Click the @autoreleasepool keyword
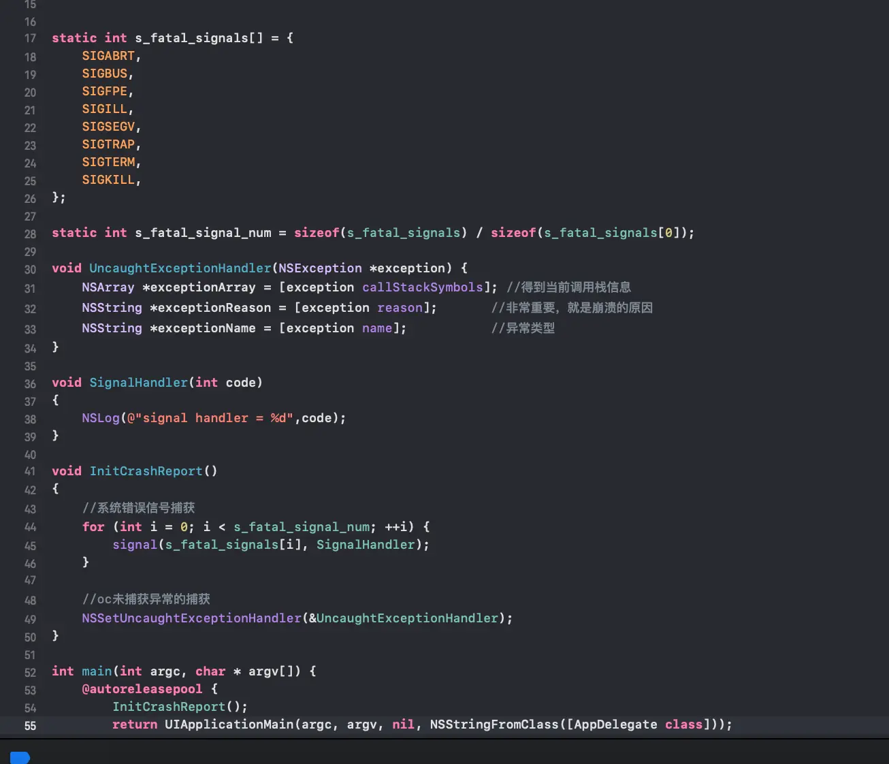Image resolution: width=889 pixels, height=764 pixels. pos(142,689)
